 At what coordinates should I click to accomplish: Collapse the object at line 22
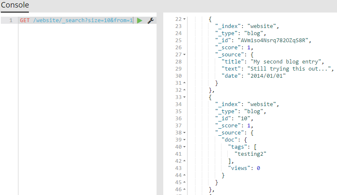(184, 19)
